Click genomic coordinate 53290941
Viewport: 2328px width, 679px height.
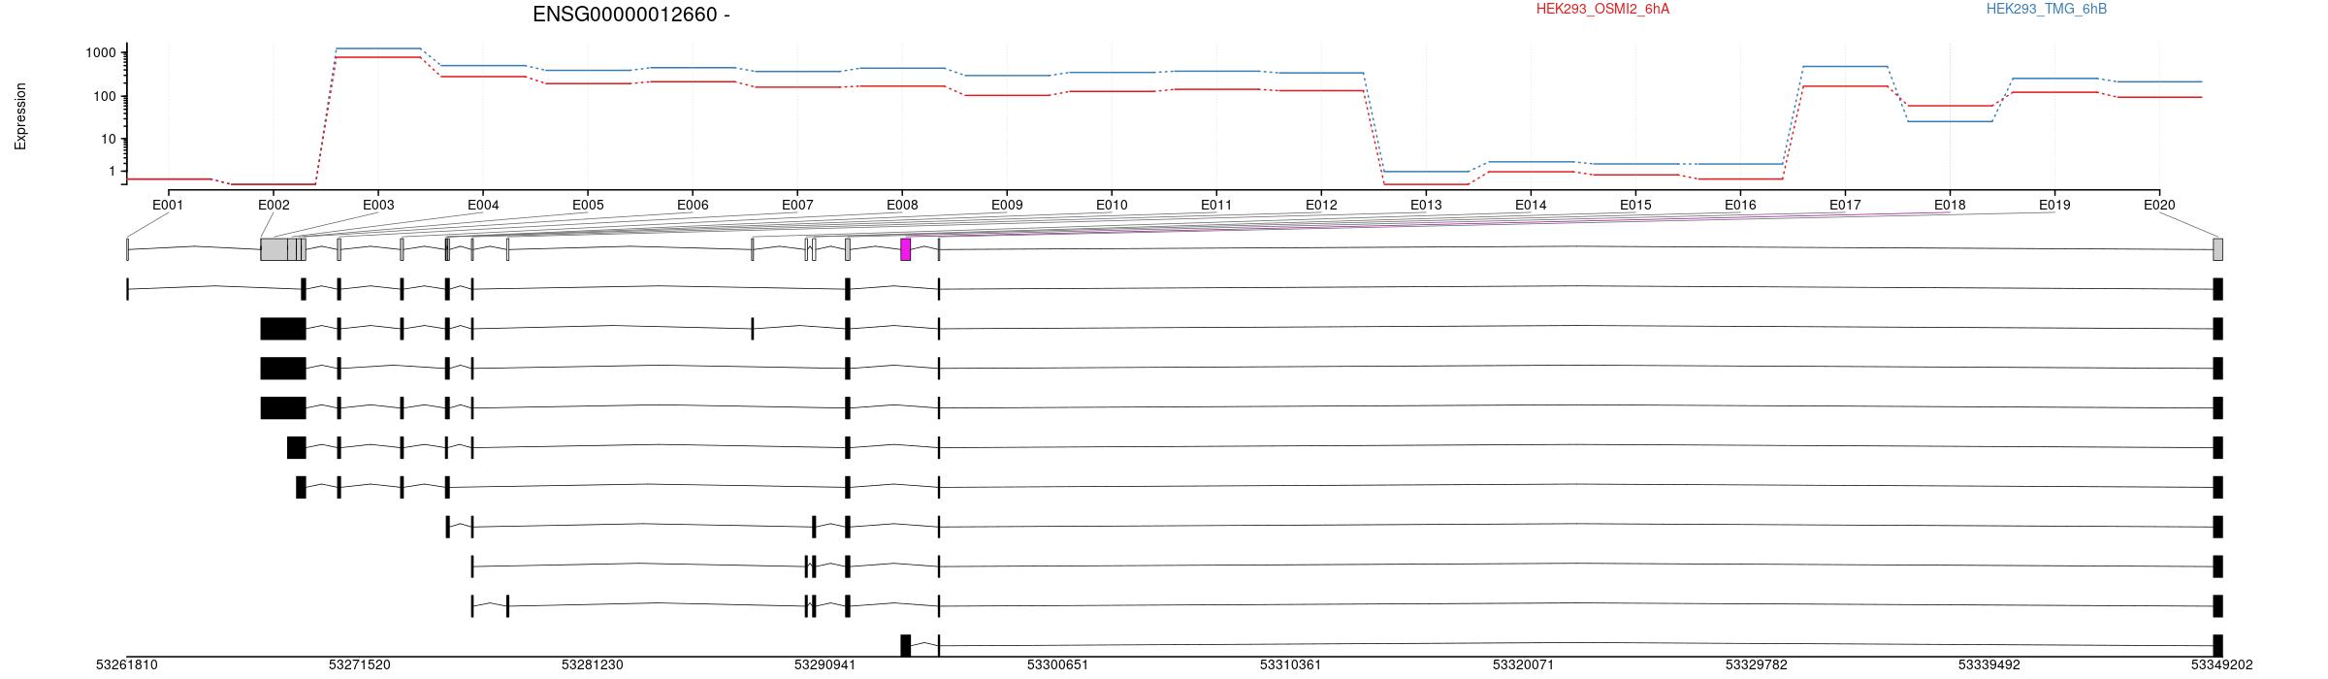coord(825,665)
